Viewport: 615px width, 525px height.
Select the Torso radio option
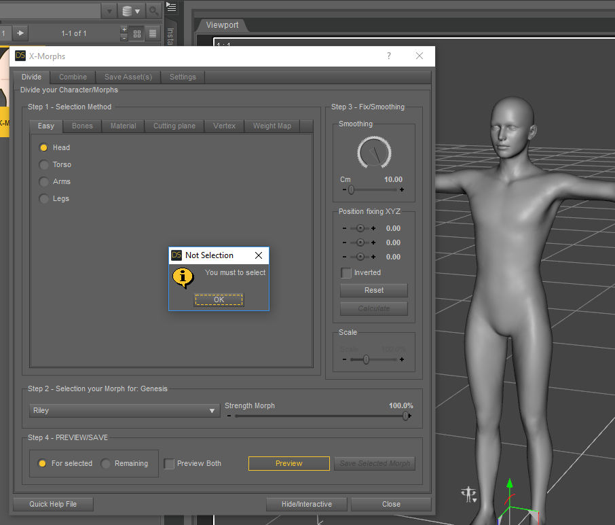coord(44,164)
